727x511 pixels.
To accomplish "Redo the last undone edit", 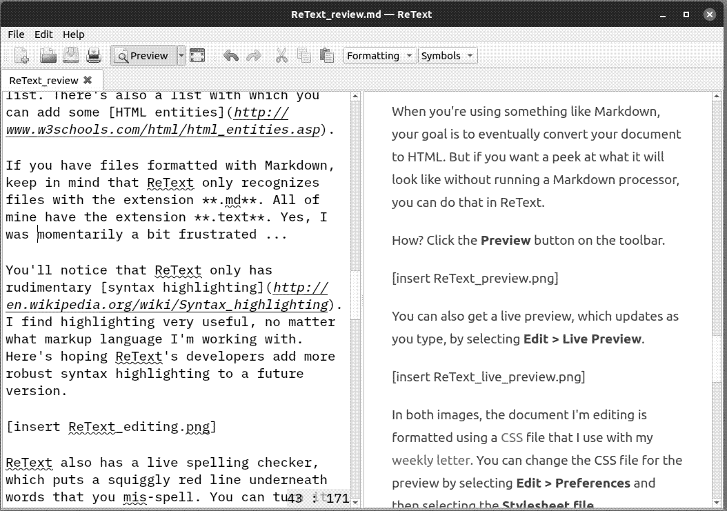I will [254, 56].
